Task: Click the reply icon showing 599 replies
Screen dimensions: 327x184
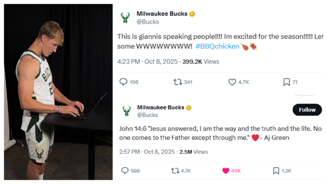Action: click(x=125, y=170)
